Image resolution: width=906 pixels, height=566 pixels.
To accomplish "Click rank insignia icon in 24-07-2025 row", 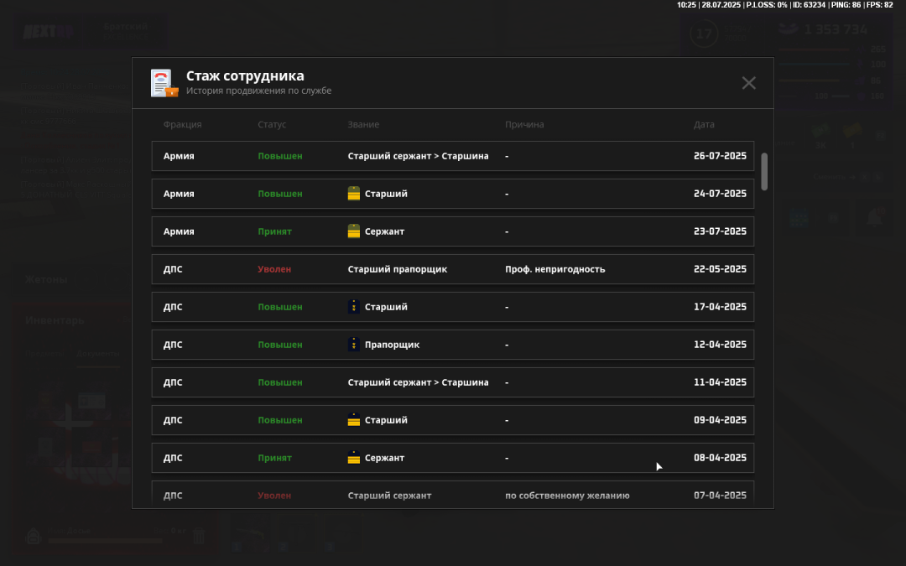I will tap(354, 194).
